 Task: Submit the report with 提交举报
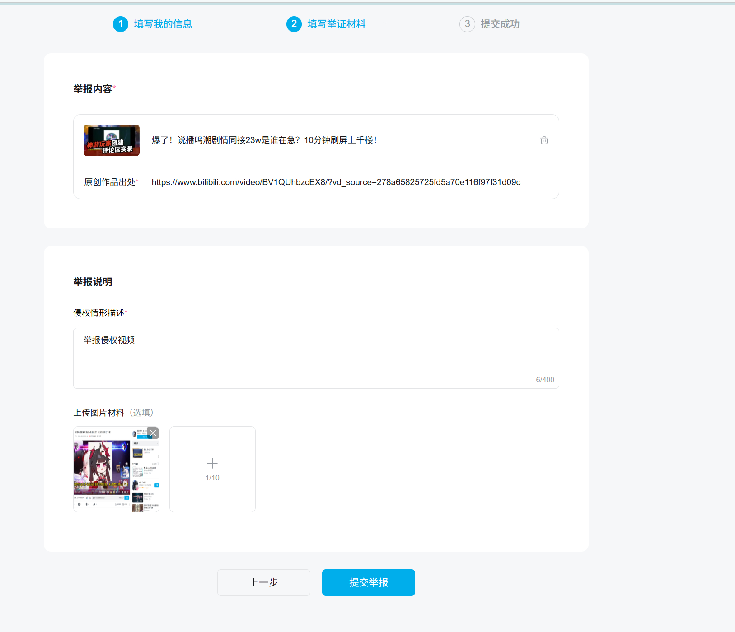click(368, 582)
